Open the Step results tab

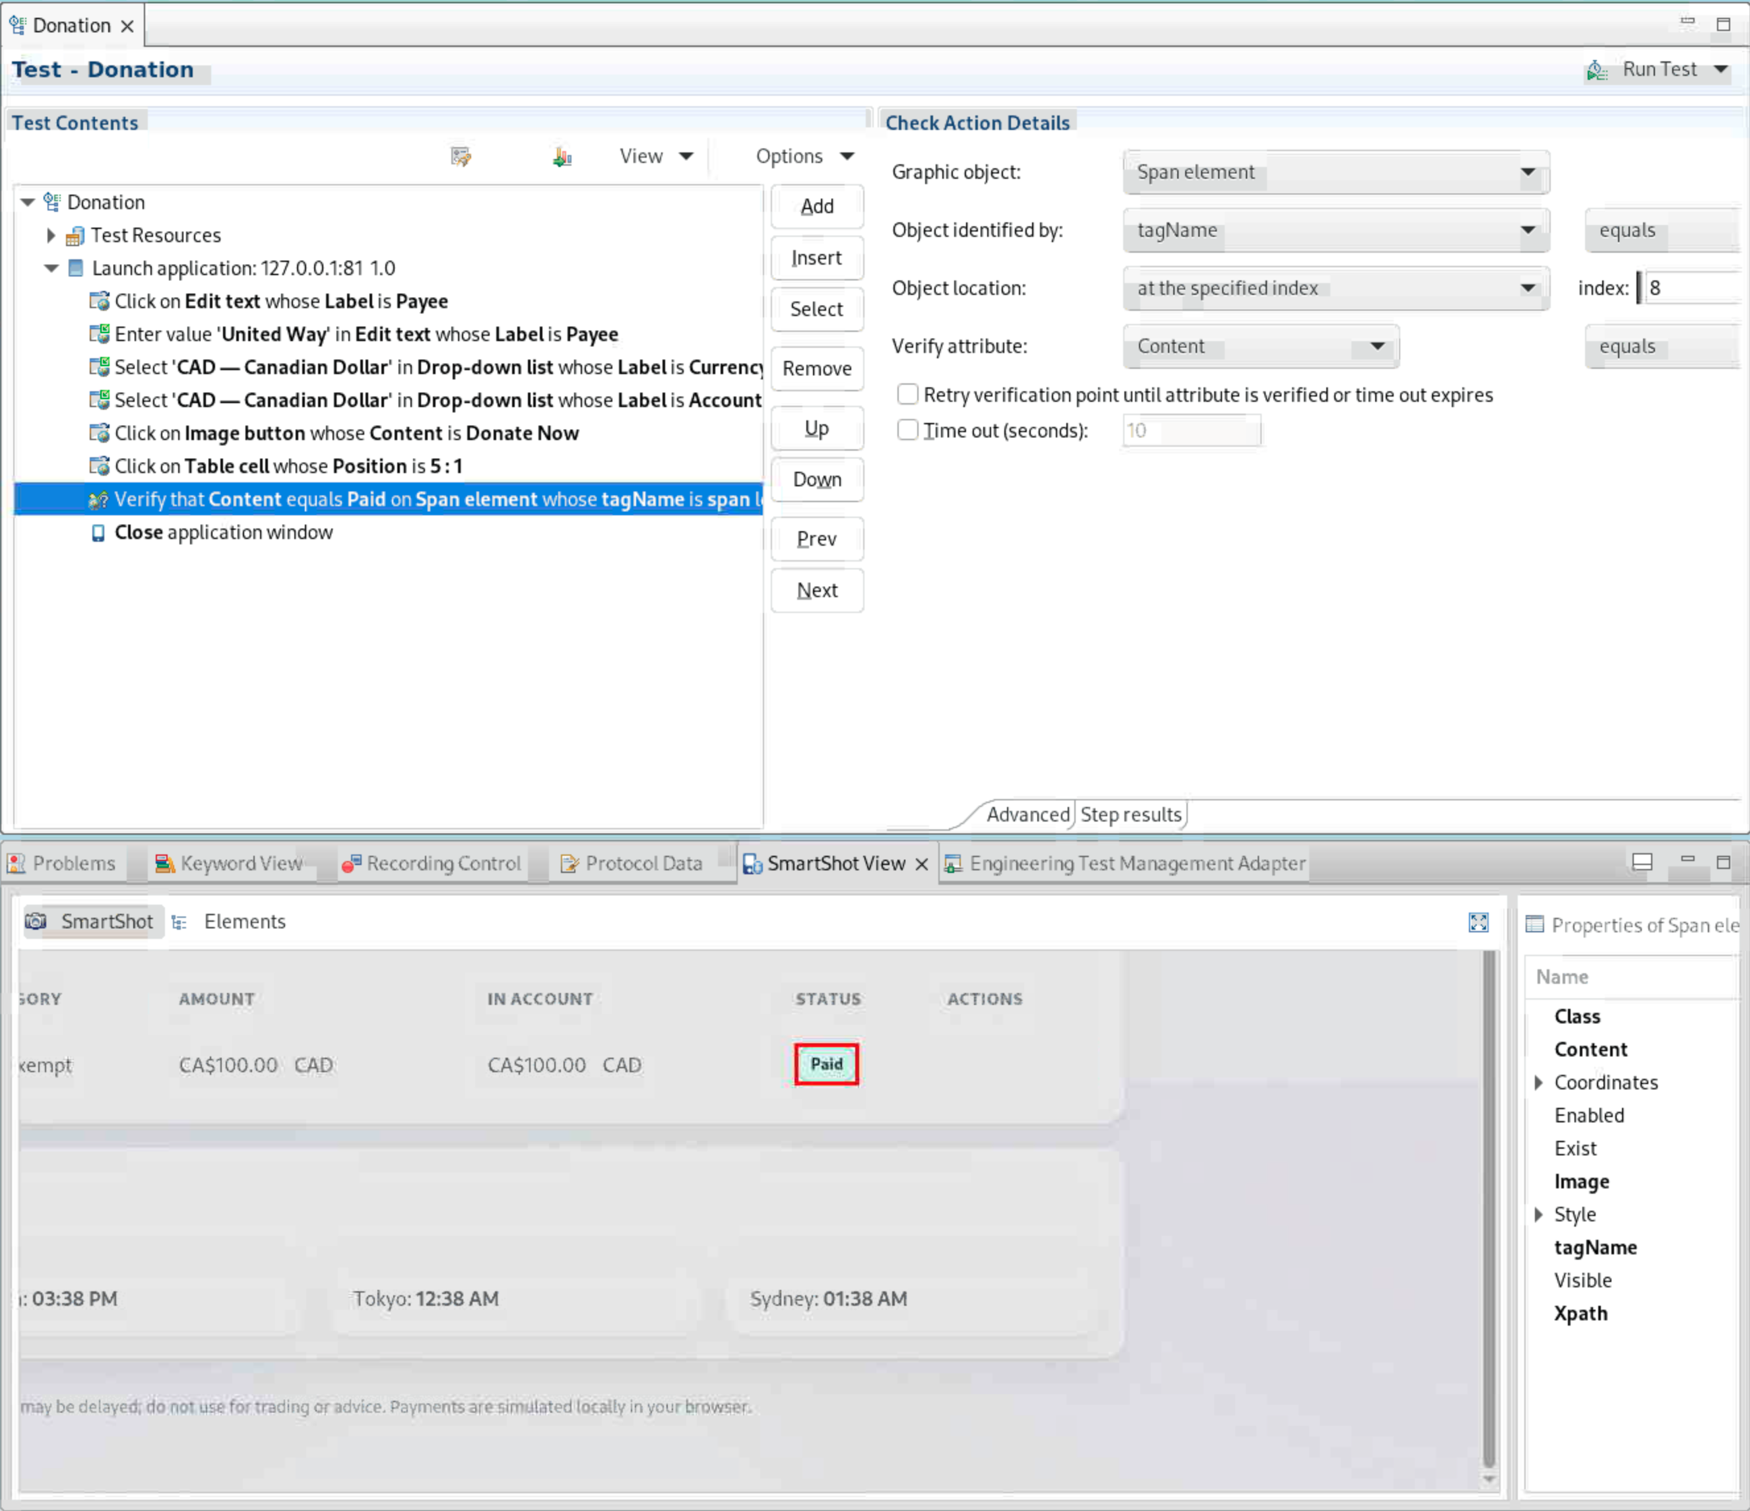click(1130, 814)
